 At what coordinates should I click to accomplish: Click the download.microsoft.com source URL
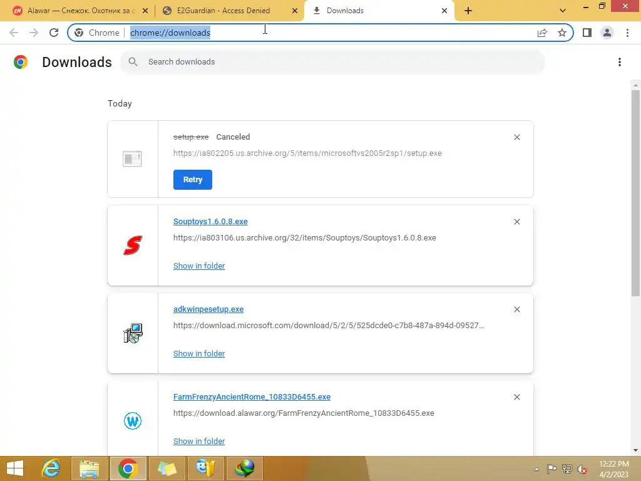(329, 326)
